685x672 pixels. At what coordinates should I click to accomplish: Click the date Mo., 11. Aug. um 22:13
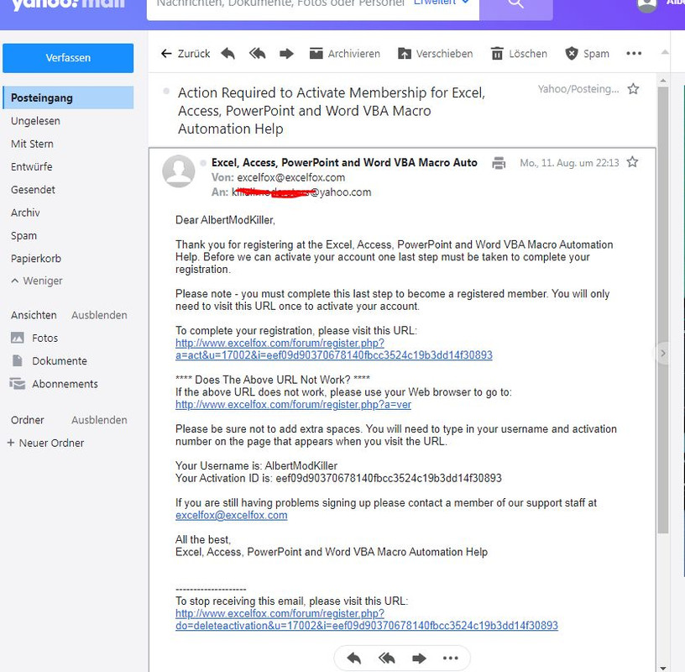click(x=569, y=163)
